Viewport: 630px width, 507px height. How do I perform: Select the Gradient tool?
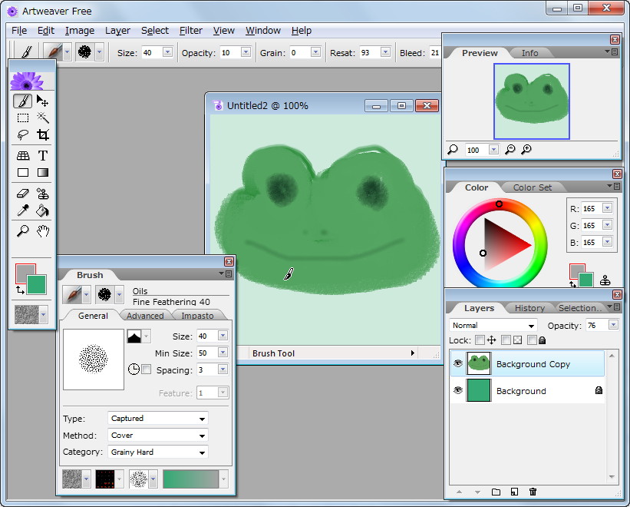(x=43, y=173)
